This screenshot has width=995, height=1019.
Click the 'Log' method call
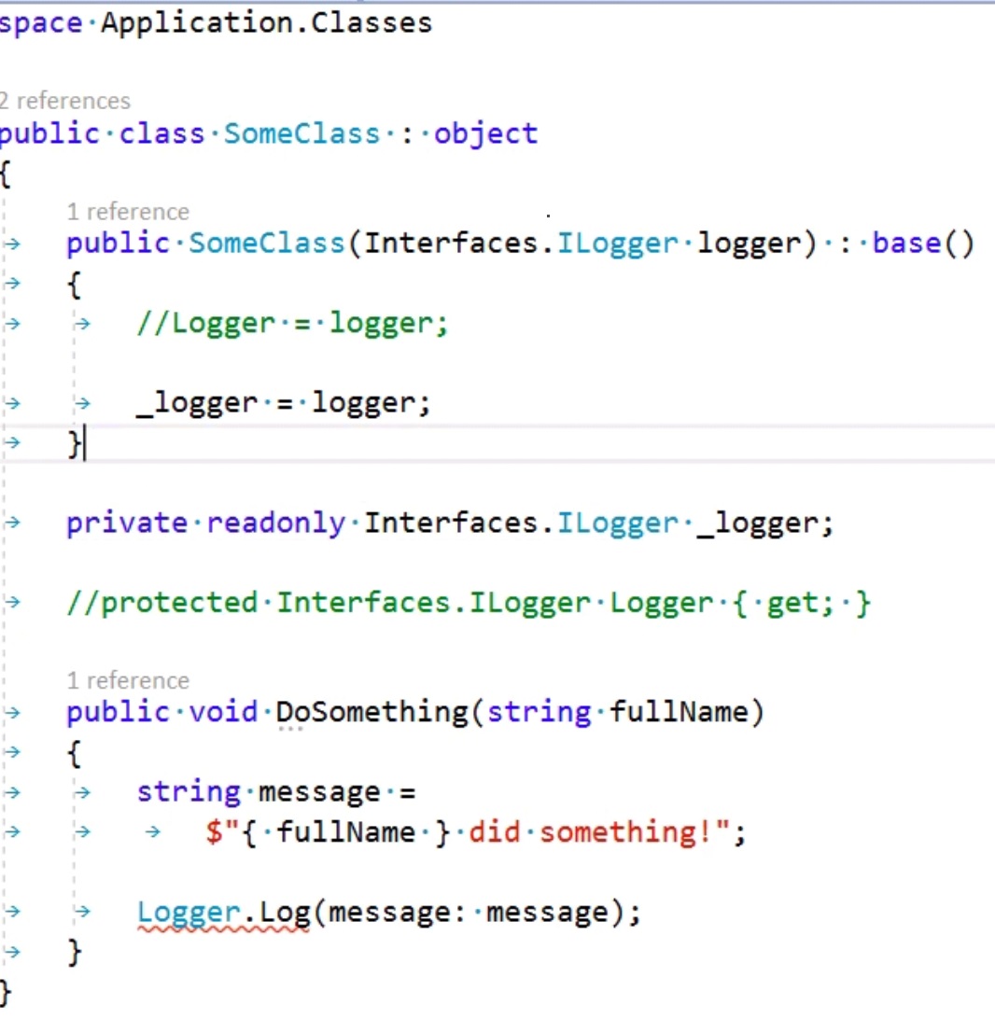(x=285, y=913)
